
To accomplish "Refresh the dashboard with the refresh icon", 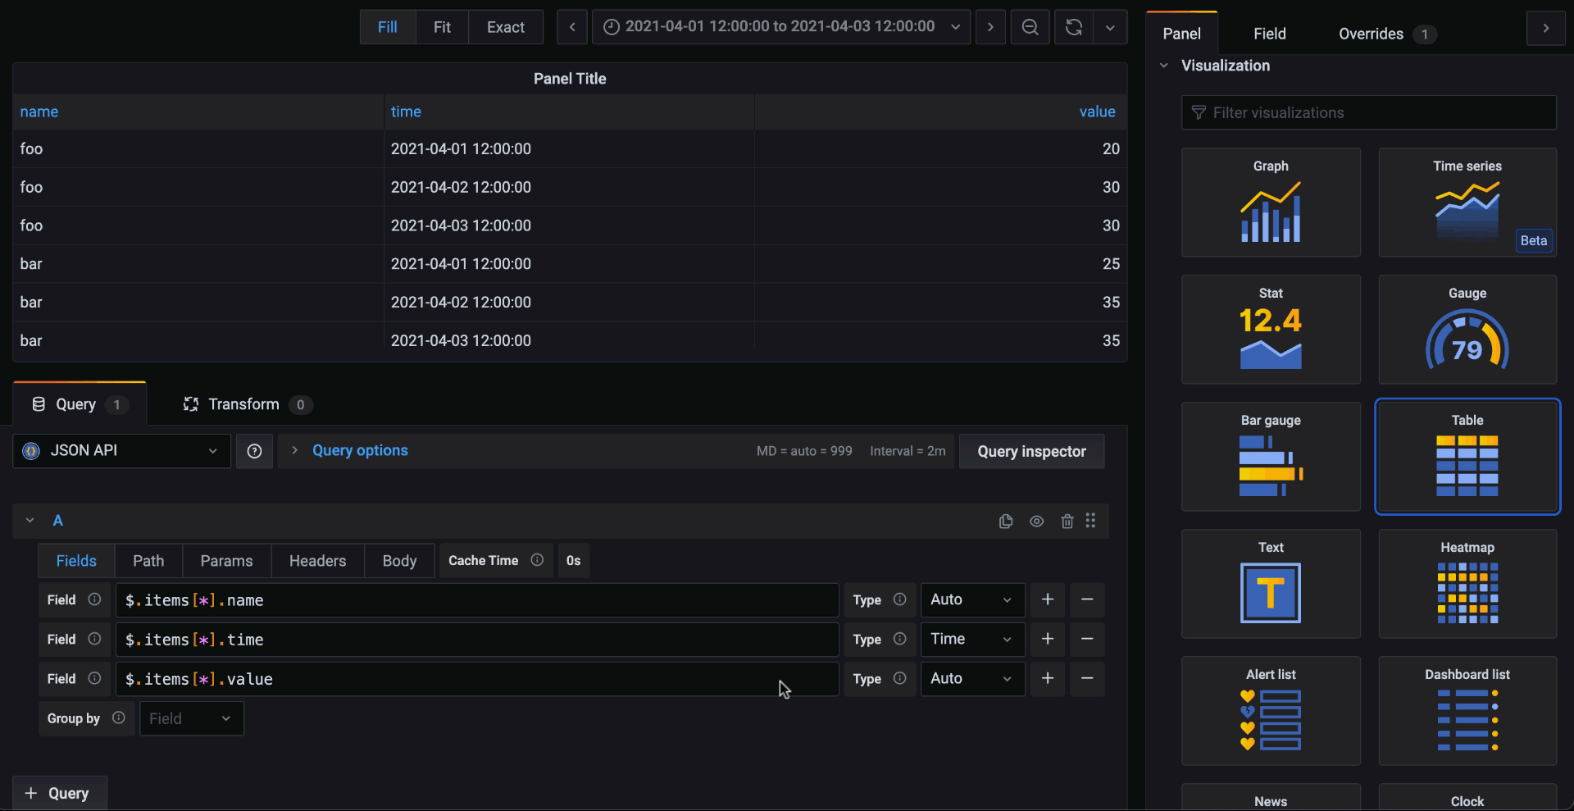I will (x=1074, y=26).
